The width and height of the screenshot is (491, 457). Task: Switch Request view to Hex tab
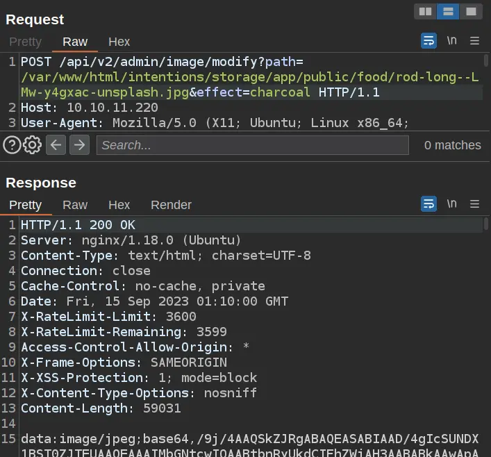(x=119, y=42)
